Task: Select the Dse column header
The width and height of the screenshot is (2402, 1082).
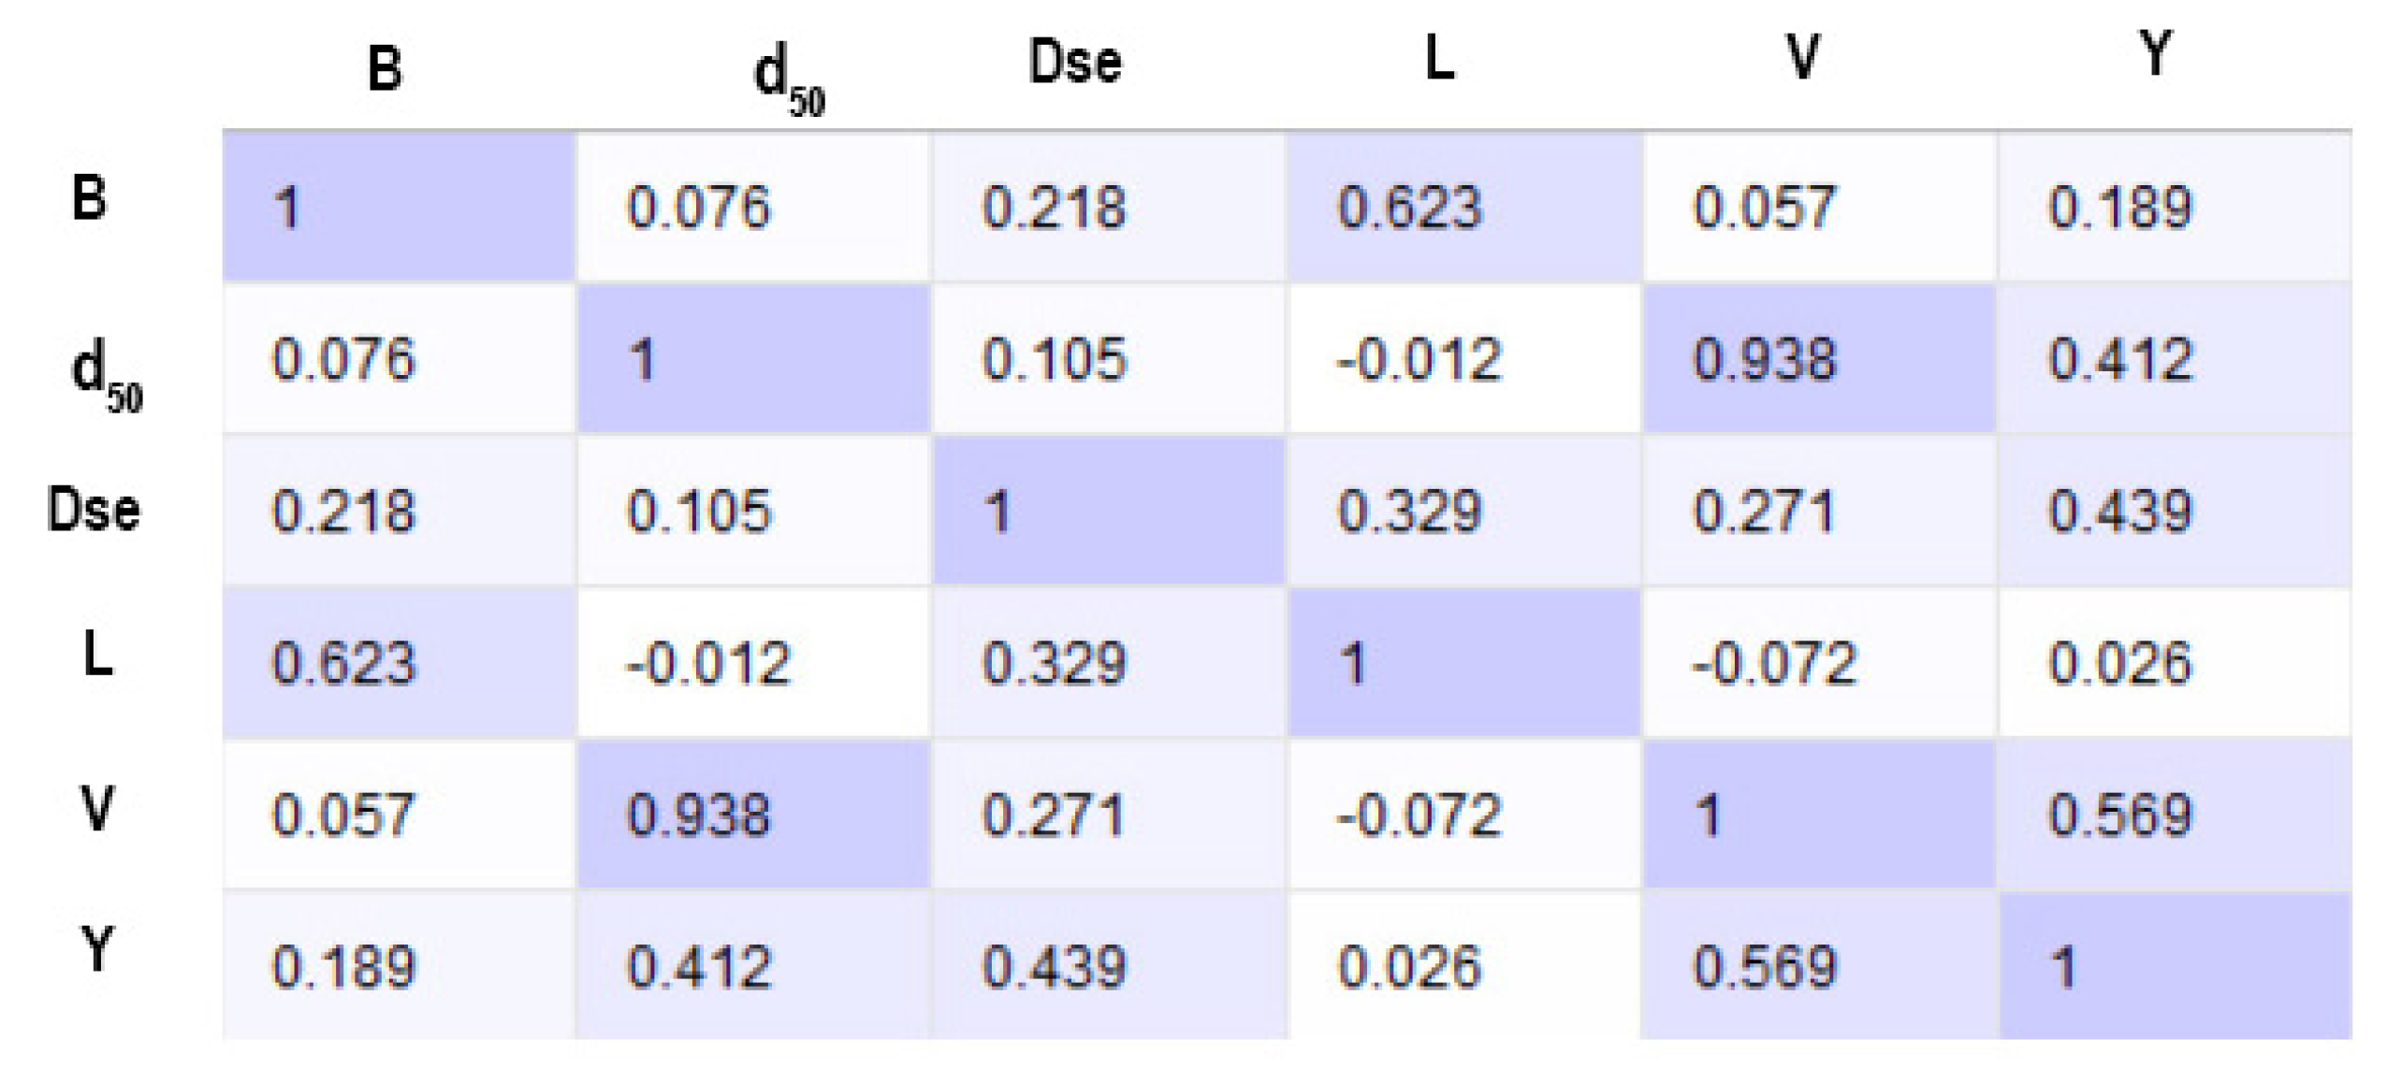Action: 1074,64
